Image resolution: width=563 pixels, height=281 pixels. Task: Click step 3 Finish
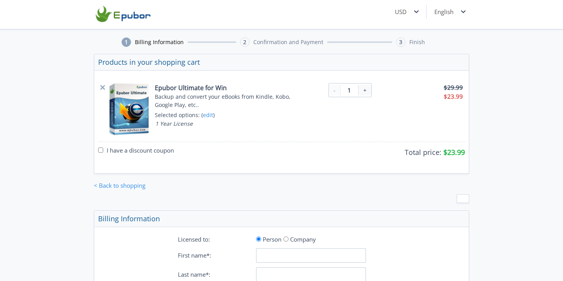[411, 42]
